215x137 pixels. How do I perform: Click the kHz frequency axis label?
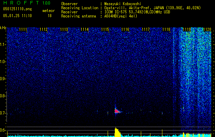tap(3, 28)
